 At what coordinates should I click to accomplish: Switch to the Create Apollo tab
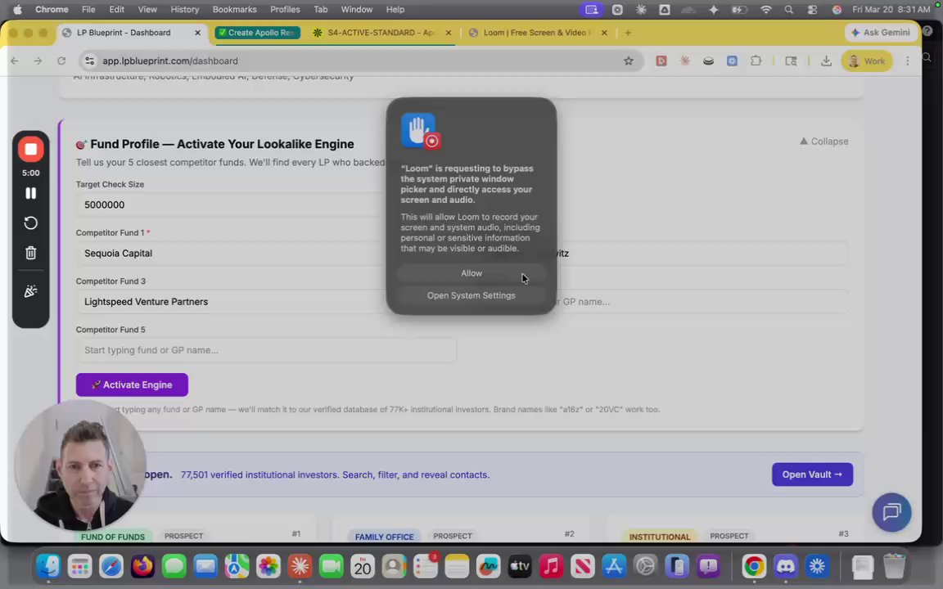click(x=257, y=33)
